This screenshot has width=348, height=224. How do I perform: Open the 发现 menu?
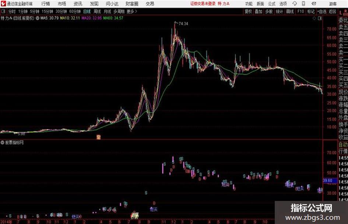94,4
